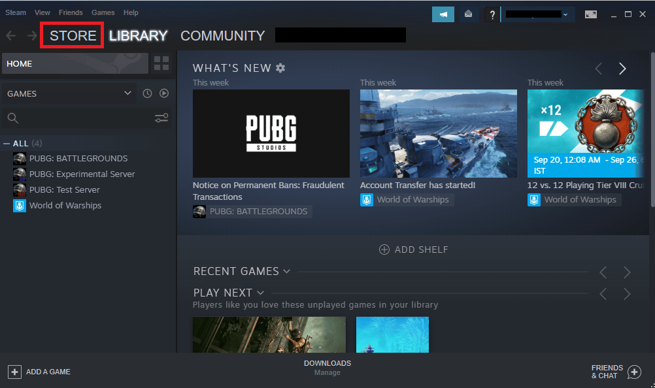Show next What's New items arrow
Screen dimensions: 655x388
click(622, 69)
